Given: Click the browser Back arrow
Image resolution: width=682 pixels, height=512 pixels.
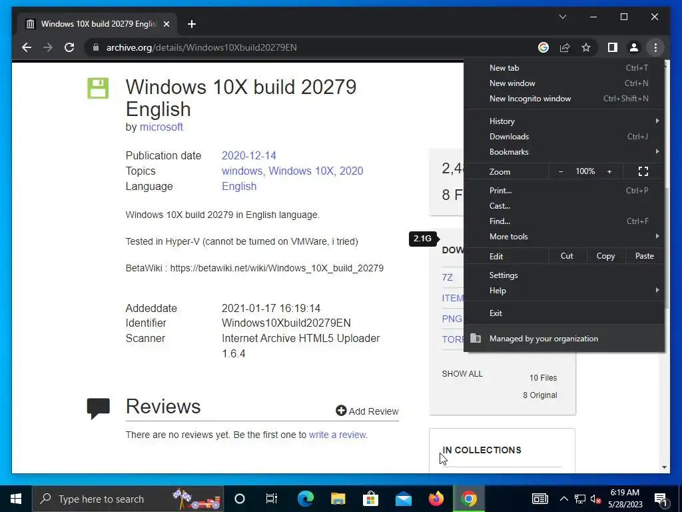Looking at the screenshot, I should coord(27,47).
